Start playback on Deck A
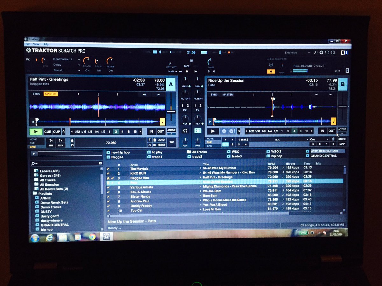The height and width of the screenshot is (286, 382). click(36, 132)
